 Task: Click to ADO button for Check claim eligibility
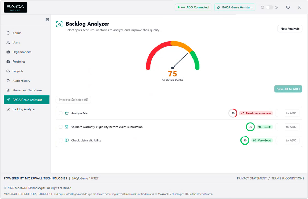point(287,140)
